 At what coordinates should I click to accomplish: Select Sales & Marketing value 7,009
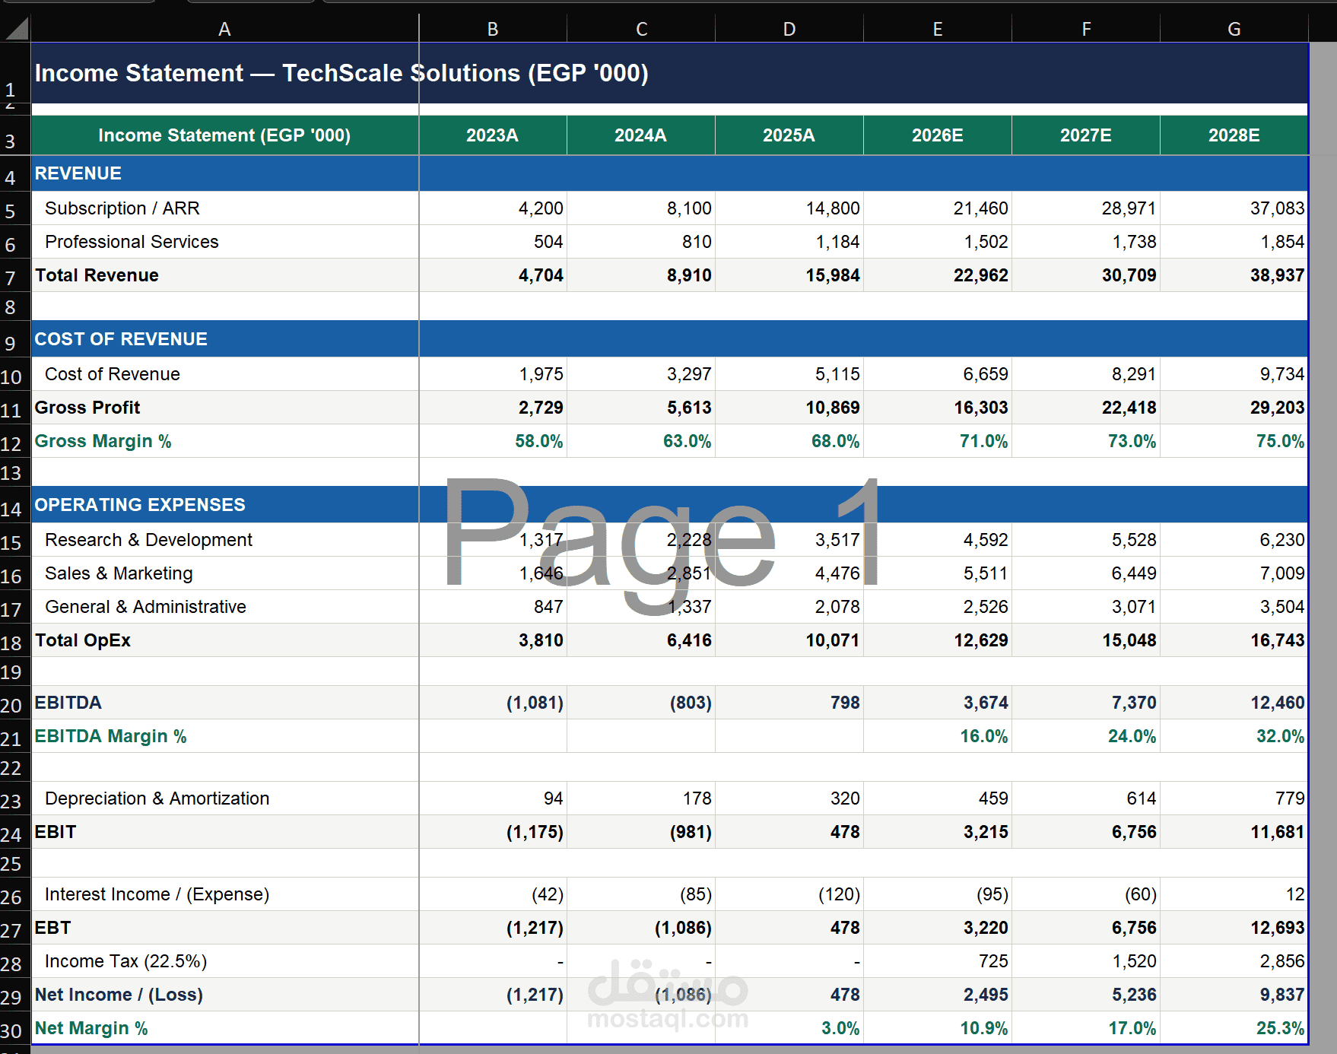[x=1234, y=573]
